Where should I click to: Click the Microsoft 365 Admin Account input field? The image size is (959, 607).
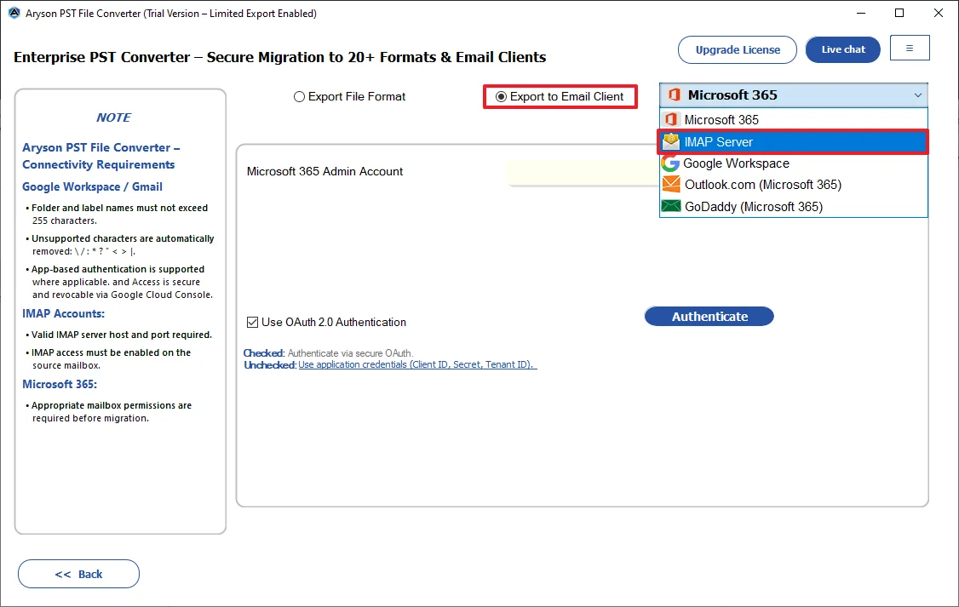tap(583, 173)
